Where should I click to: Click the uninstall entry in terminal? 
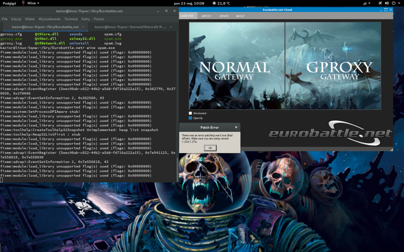coord(79,43)
